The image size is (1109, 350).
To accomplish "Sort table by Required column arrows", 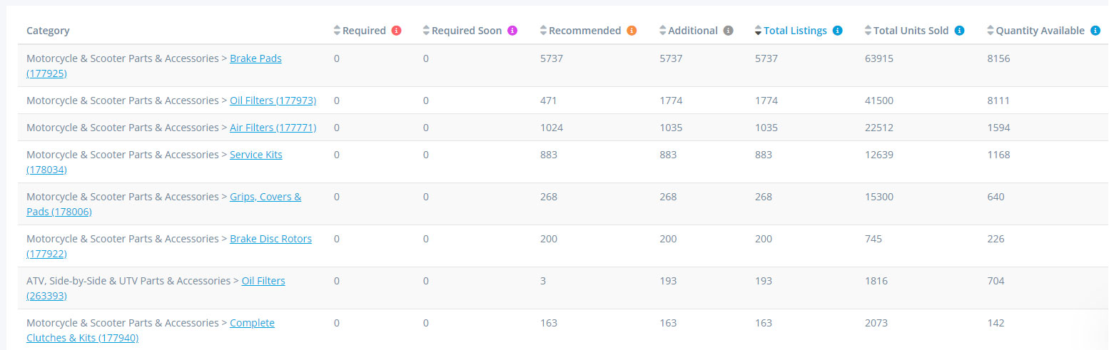I will click(x=338, y=31).
